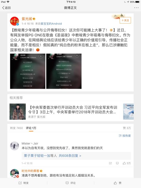
Task: Select the 评论 1万 tab
Action: [x=31, y=128]
